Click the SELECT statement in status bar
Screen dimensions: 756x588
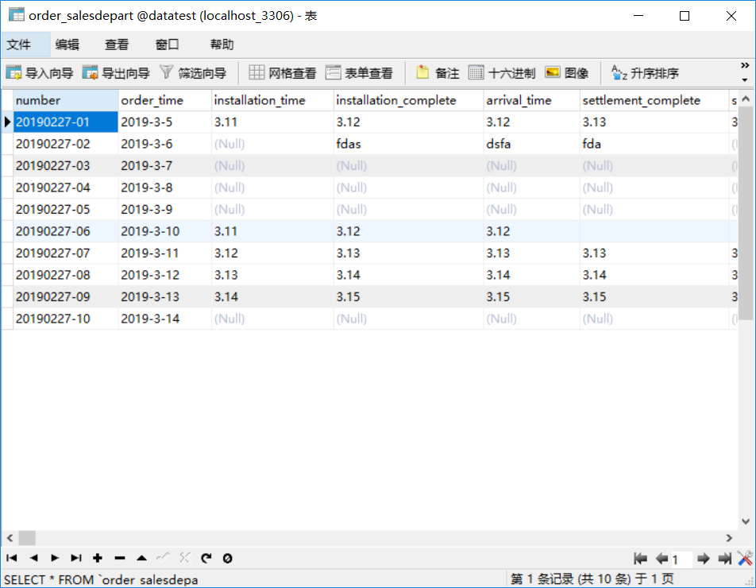coord(102,579)
